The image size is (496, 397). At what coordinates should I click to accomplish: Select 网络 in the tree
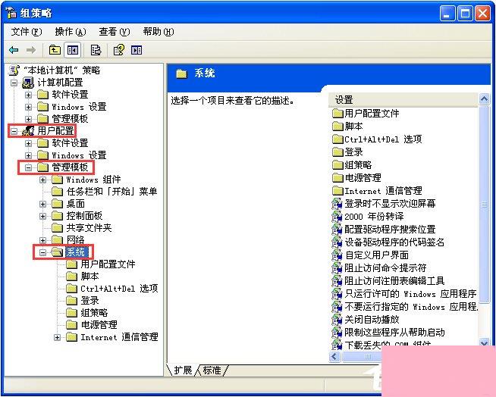75,240
